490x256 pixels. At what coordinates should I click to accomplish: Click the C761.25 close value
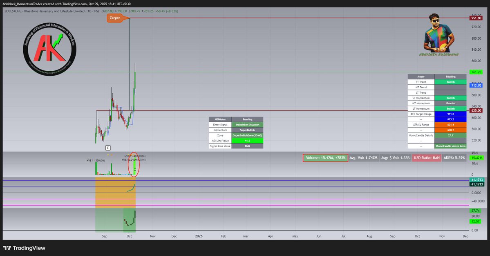coord(148,11)
